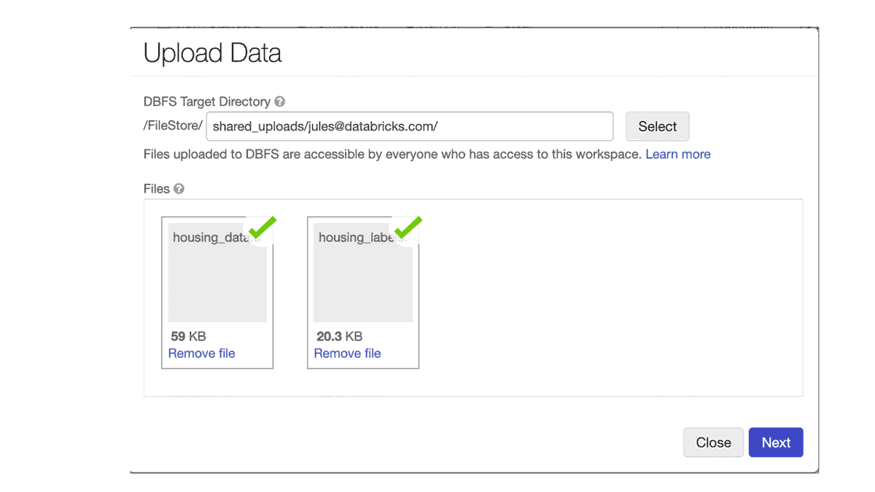The width and height of the screenshot is (875, 492).
Task: Select the housing_data file thumbnail
Action: tap(217, 277)
